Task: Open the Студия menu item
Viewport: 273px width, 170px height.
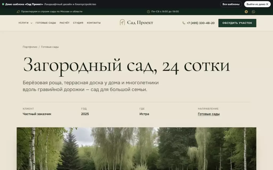Action: [78, 23]
